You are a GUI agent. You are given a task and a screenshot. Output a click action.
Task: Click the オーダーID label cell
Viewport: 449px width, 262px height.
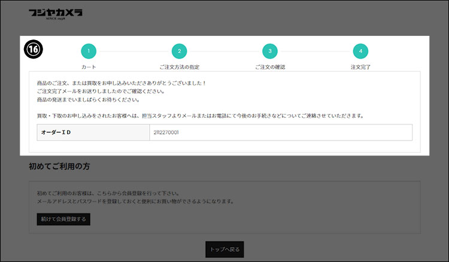point(93,132)
